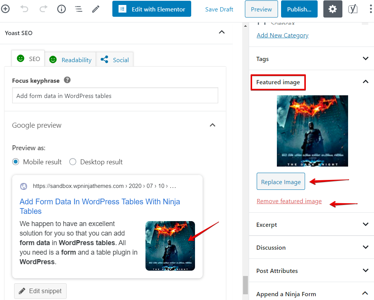The width and height of the screenshot is (374, 300).
Task: Click the focus keyphrase help icon
Action: pos(67,80)
